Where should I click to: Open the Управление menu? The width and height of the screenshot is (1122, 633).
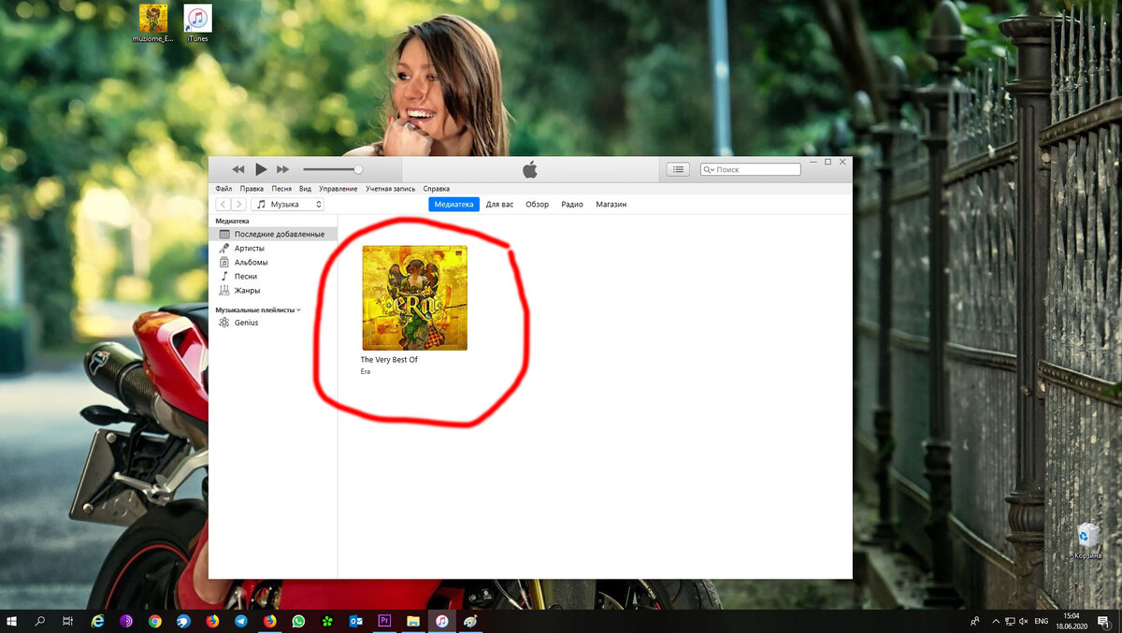tap(338, 189)
